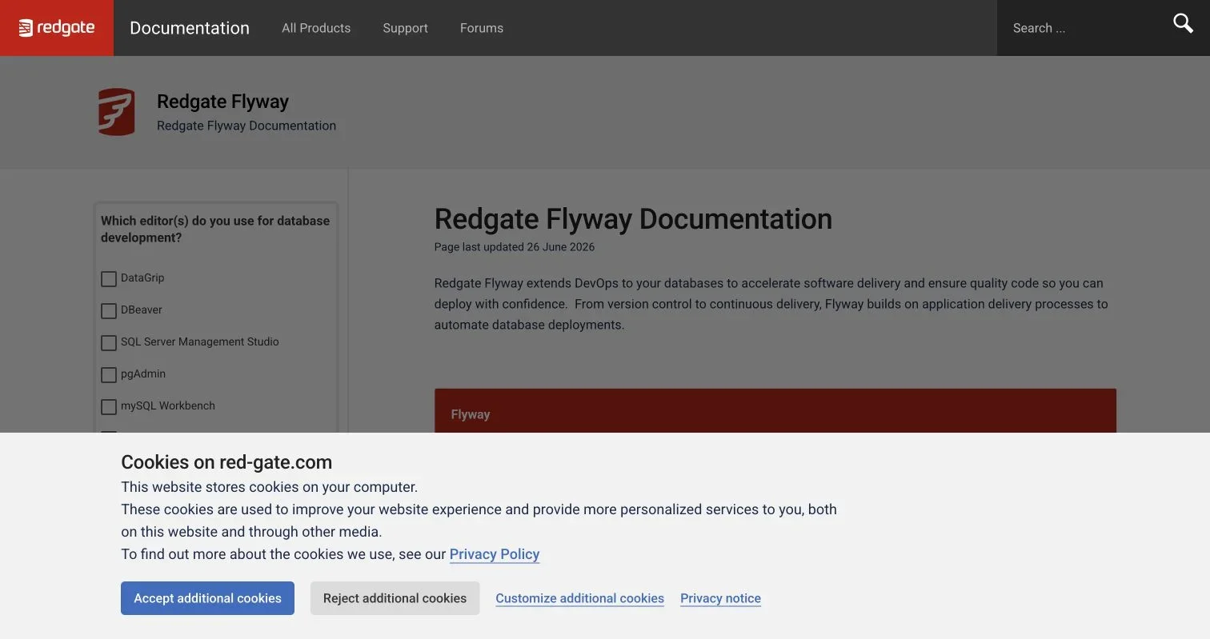The width and height of the screenshot is (1210, 639).
Task: Open the Forums navigation link
Action: pos(482,28)
